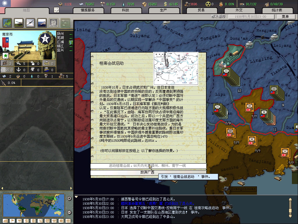The width and height of the screenshot is (298, 224).
Task: Choose 启动桂南会战 event option
Action: 148,166
